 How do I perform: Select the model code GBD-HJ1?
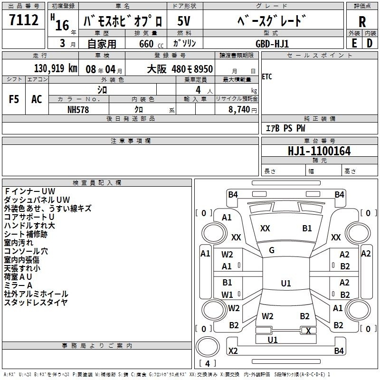[272, 43]
